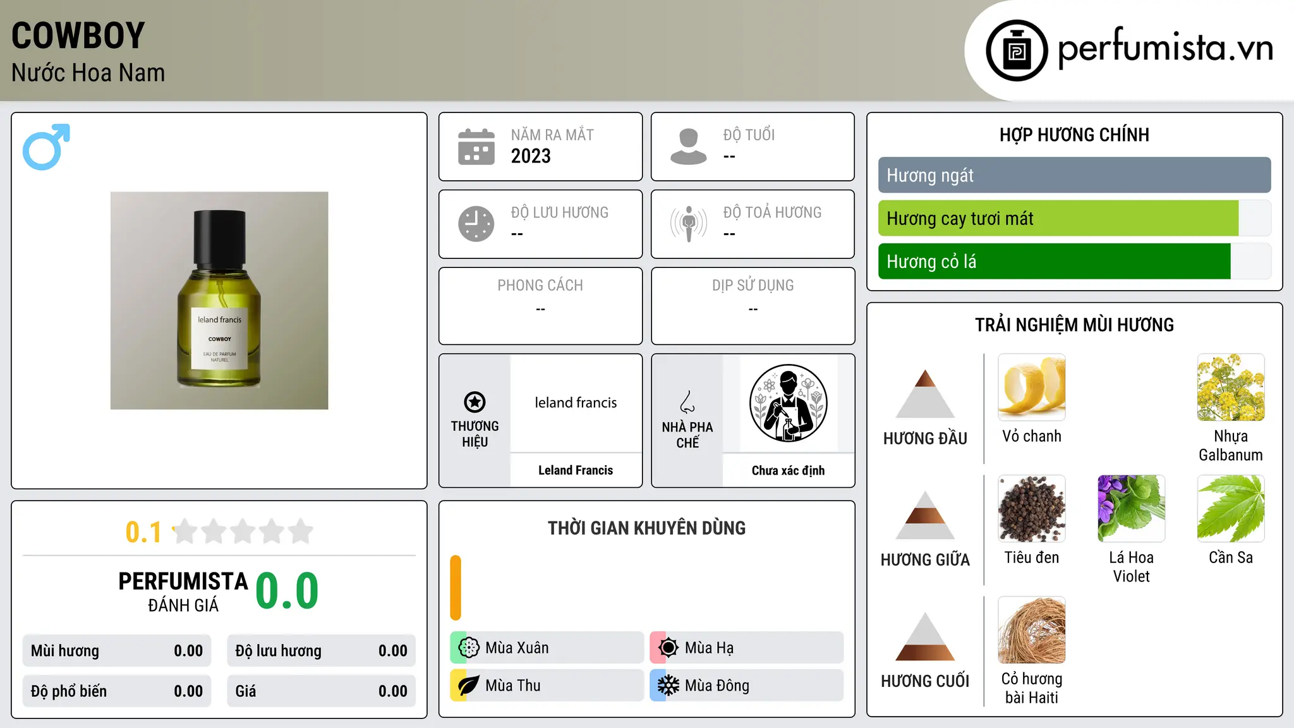Click the spring flower icon beside Mùa Xuân
The height and width of the screenshot is (728, 1294).
tap(469, 648)
